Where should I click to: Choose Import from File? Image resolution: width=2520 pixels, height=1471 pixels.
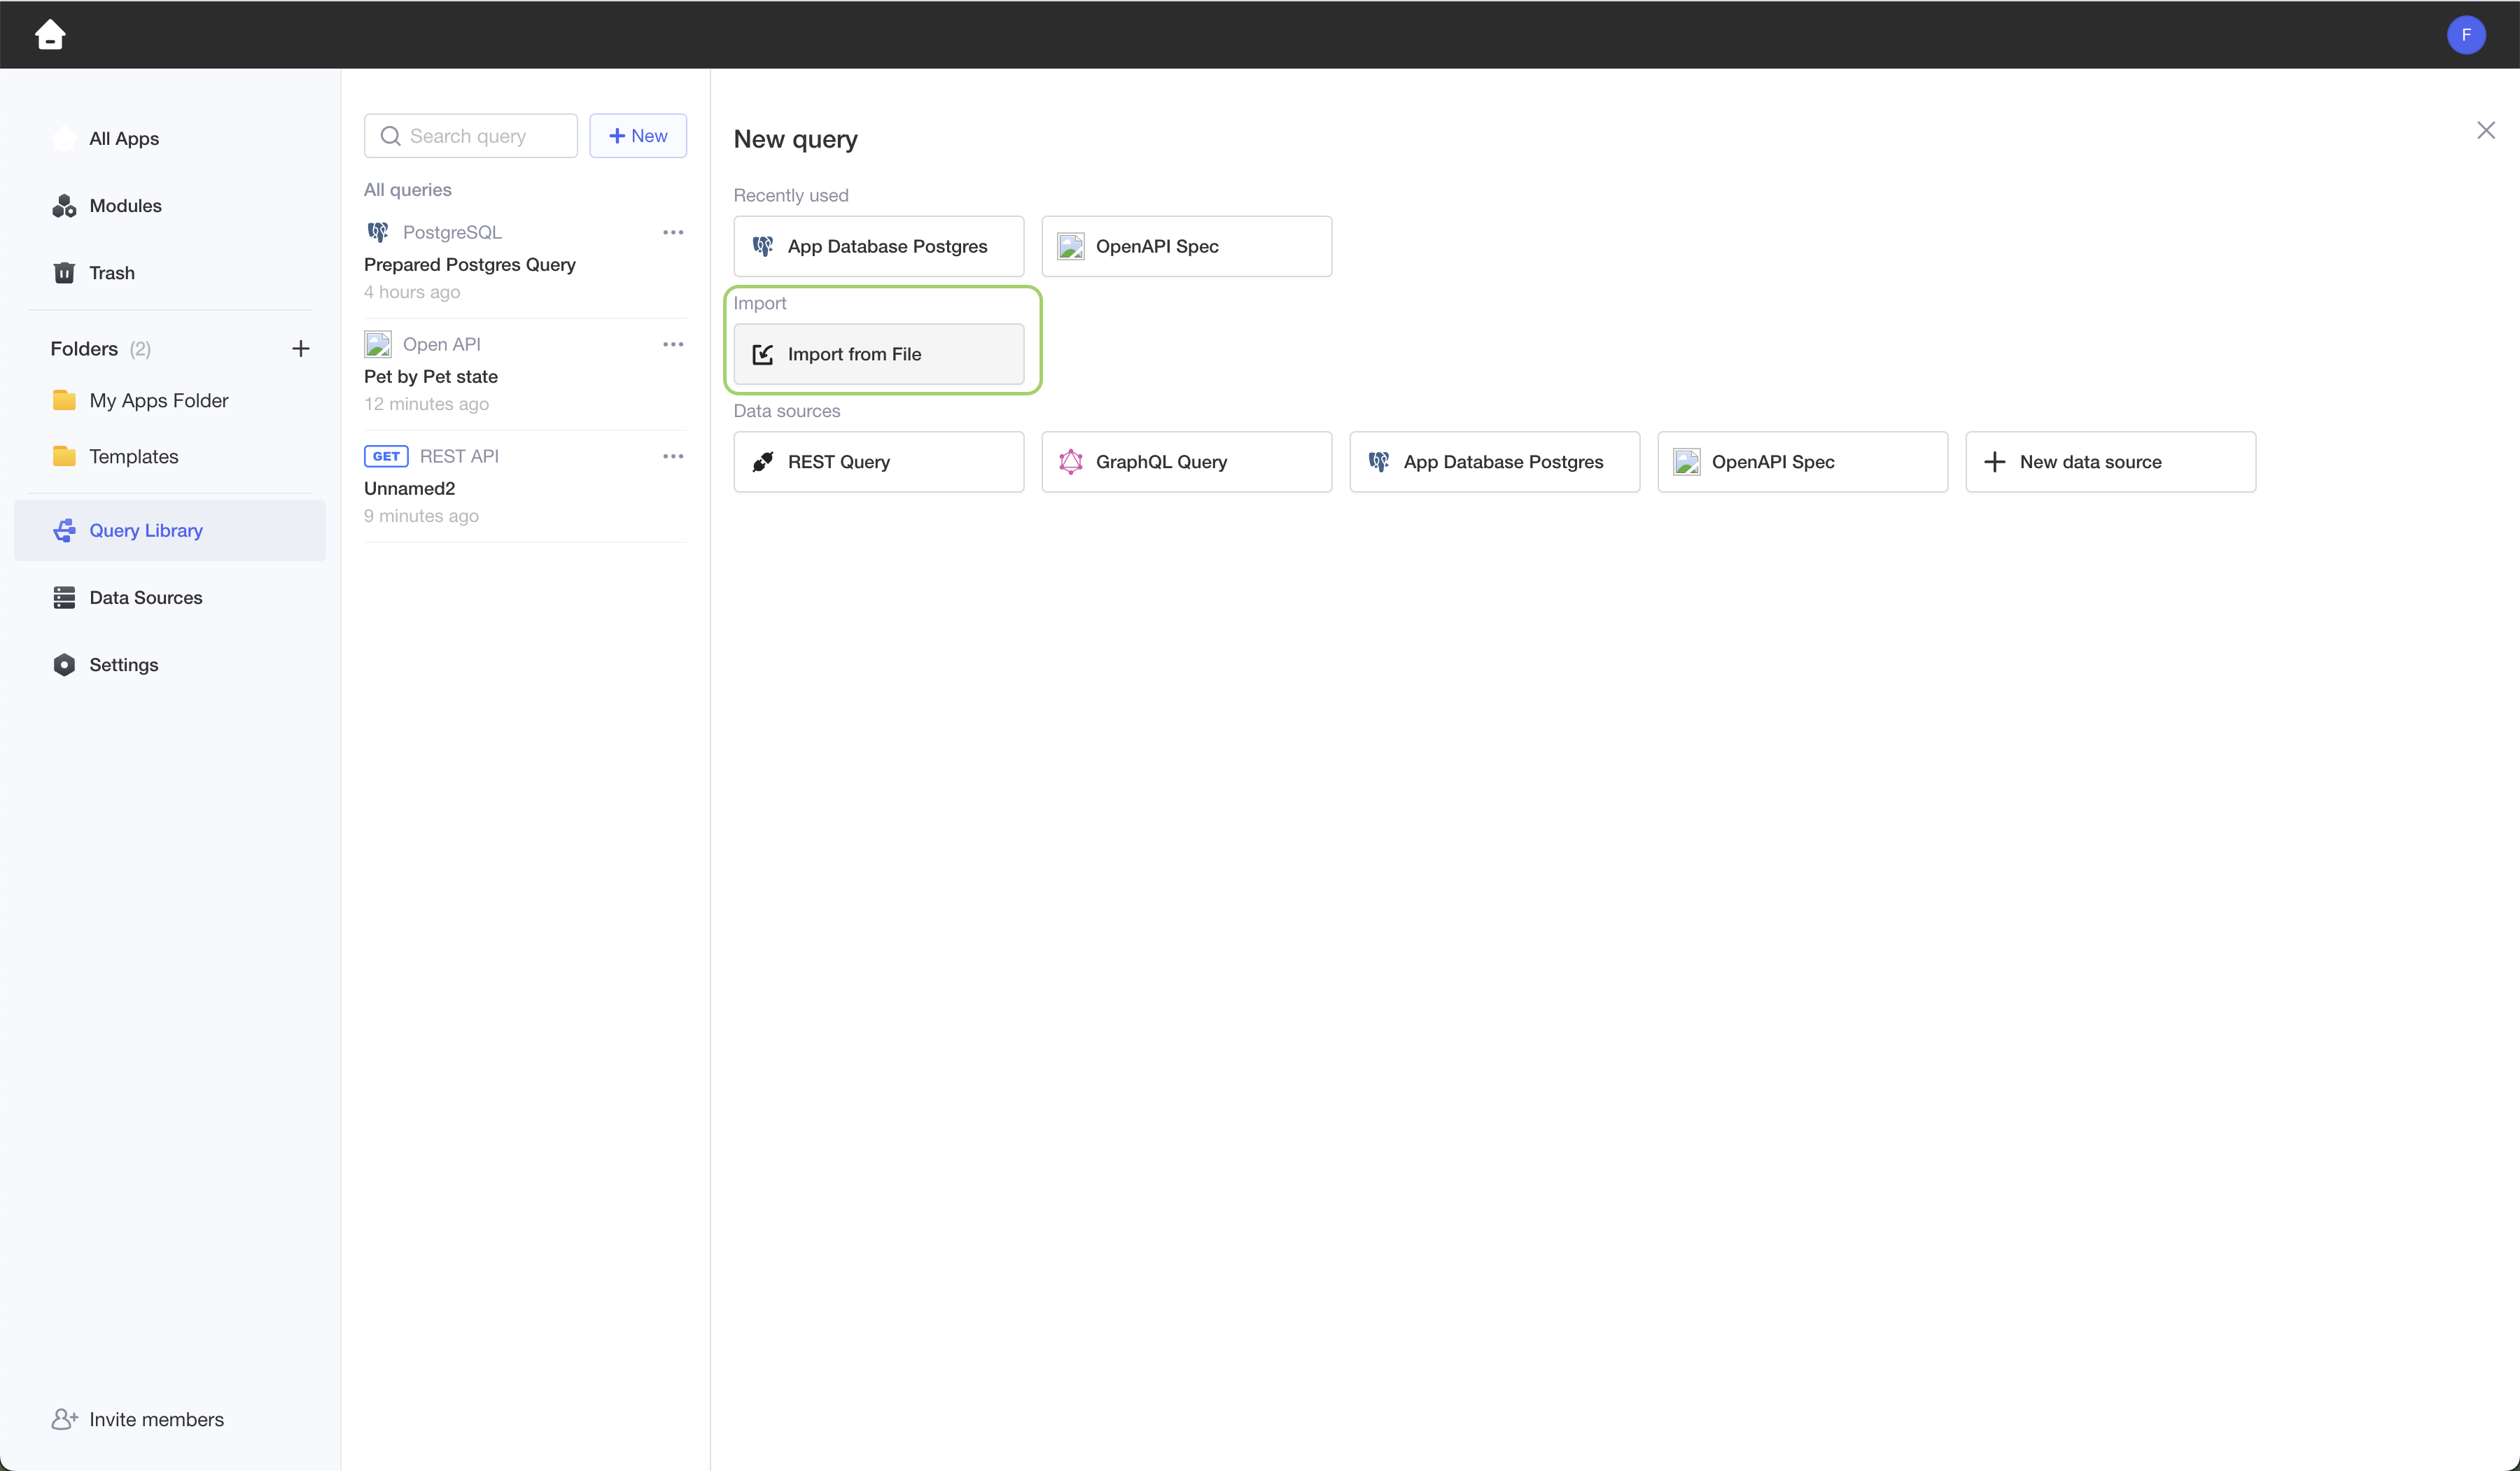878,354
